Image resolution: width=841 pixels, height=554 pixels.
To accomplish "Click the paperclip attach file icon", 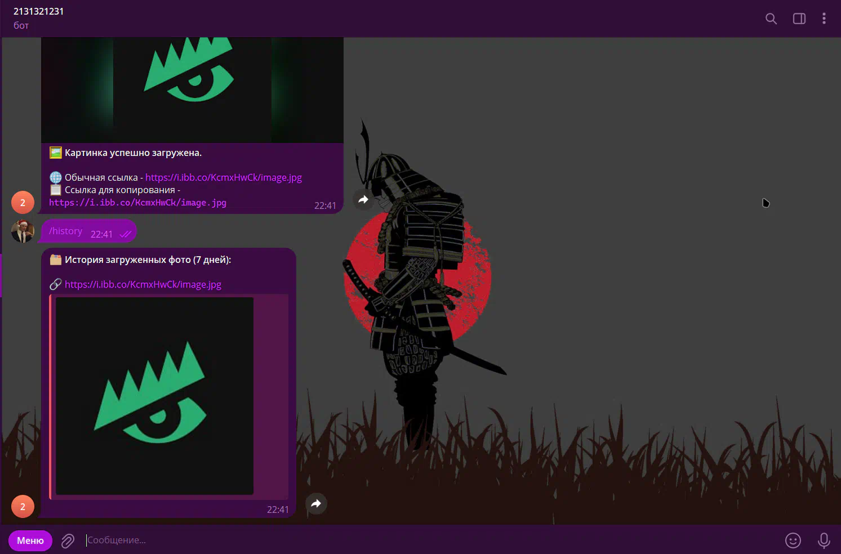I will [x=68, y=540].
